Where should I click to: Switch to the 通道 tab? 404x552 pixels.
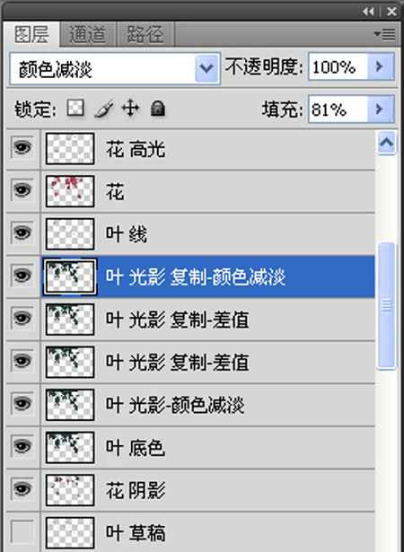pyautogui.click(x=88, y=34)
